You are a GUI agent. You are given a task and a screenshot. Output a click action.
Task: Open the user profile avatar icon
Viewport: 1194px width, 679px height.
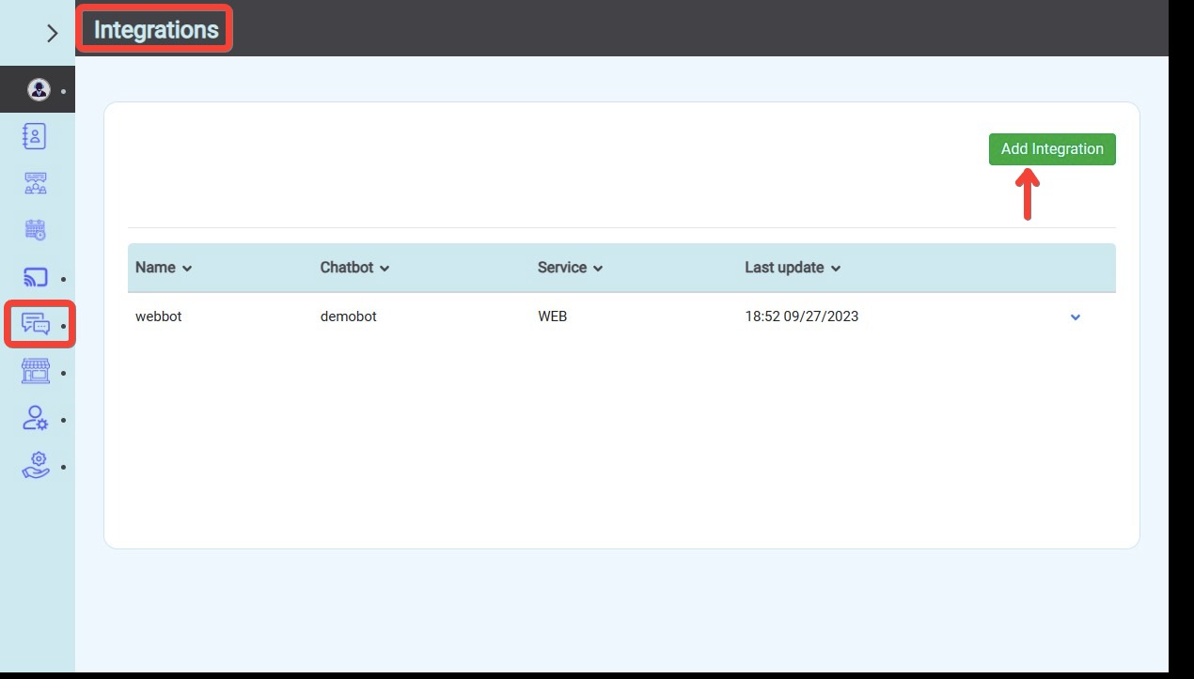click(39, 90)
